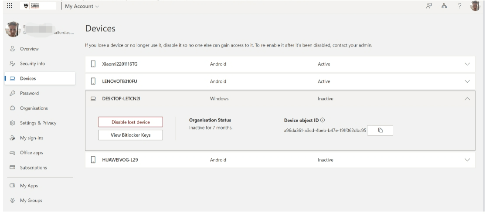Click Active status of Xiaomi2201116TG

(324, 64)
